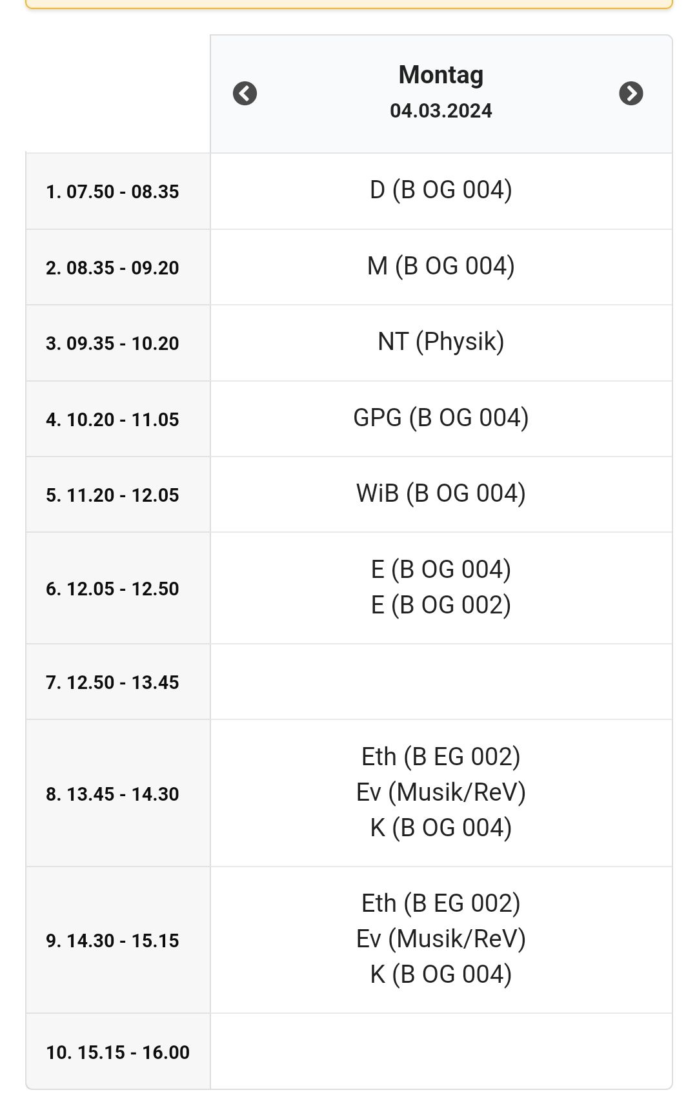Click the 5. 11.20 - 12.05 time label
This screenshot has width=697, height=1110.
(112, 495)
